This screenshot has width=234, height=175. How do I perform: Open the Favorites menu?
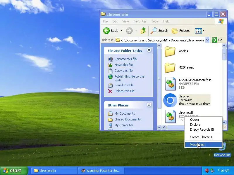pos(140,21)
